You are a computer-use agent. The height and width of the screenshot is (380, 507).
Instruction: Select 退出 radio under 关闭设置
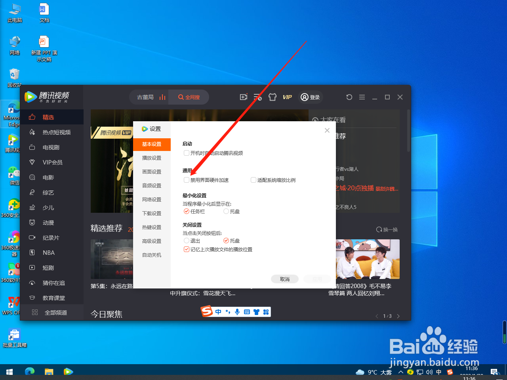pos(187,241)
